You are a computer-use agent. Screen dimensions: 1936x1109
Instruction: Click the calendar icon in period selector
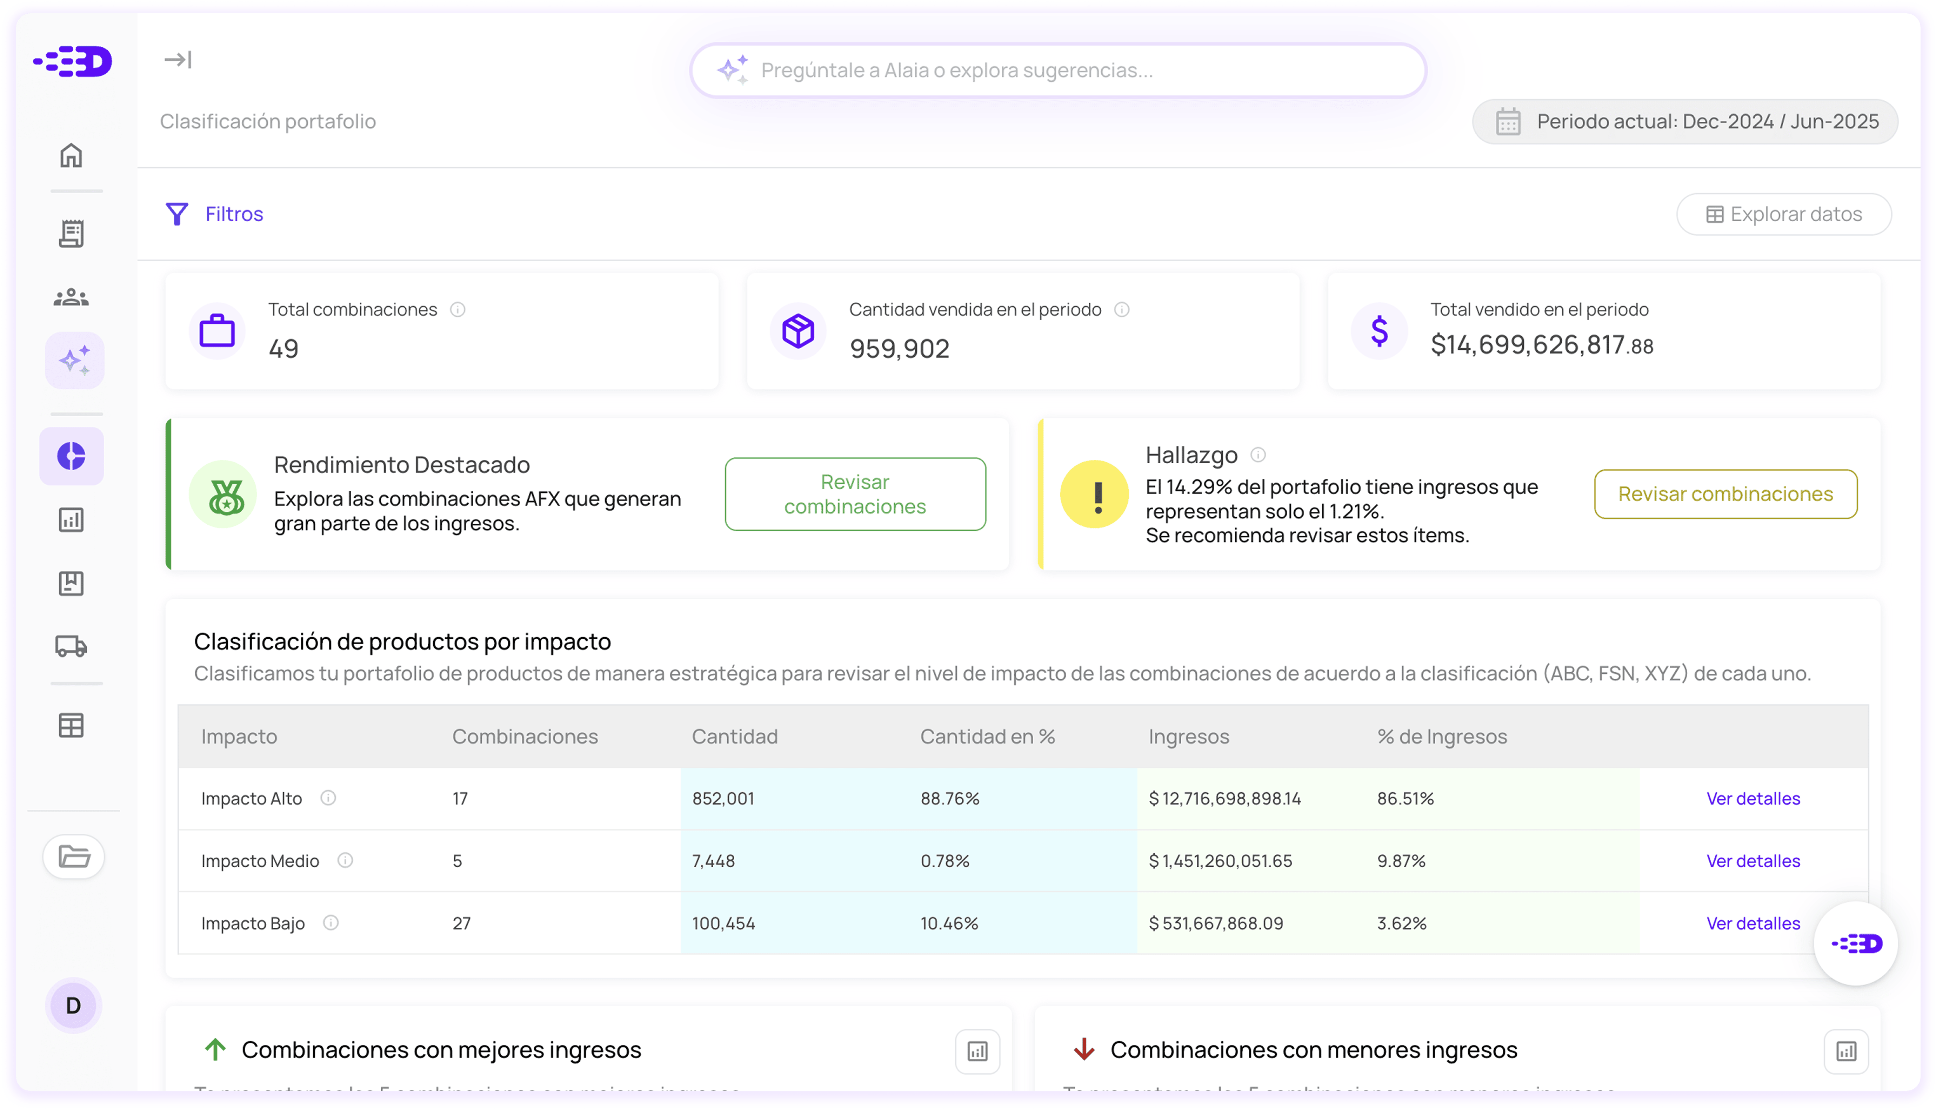tap(1508, 122)
